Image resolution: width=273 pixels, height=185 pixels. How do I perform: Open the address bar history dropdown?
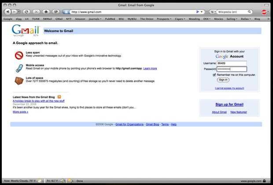[202, 12]
